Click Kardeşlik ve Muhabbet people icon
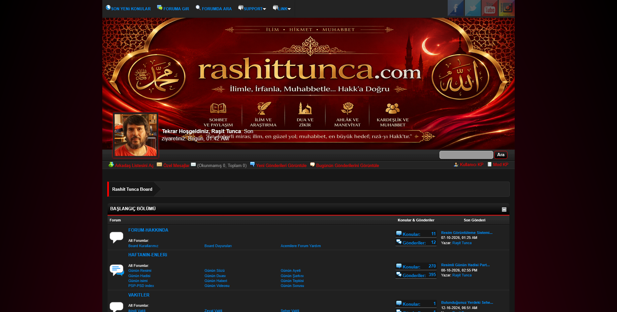 point(393,108)
